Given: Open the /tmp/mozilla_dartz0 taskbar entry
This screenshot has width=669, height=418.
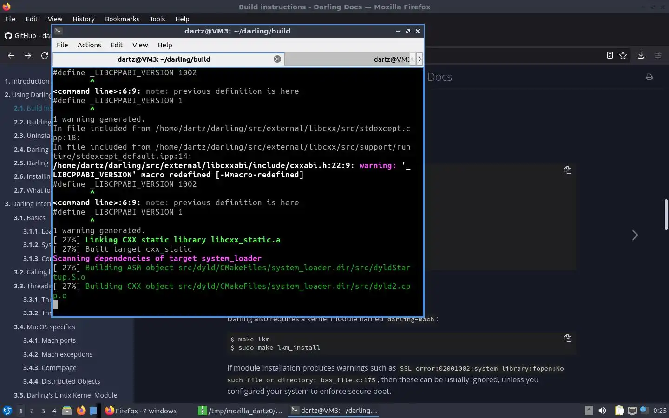Looking at the screenshot, I should (x=241, y=411).
